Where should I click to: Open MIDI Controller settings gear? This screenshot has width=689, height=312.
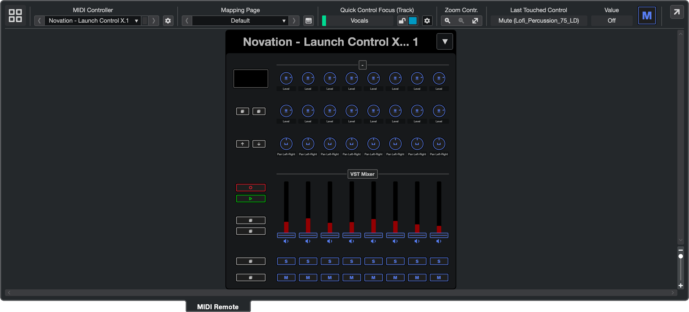tap(168, 21)
